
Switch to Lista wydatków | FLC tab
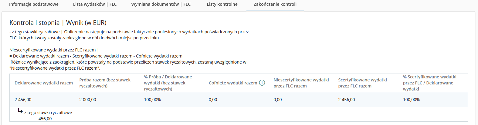[x=95, y=4]
